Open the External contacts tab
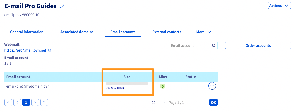Image resolution: width=294 pixels, height=112 pixels. click(167, 32)
